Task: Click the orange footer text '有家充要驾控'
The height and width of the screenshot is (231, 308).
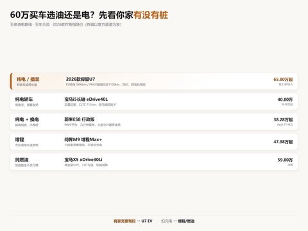Action: point(124,221)
